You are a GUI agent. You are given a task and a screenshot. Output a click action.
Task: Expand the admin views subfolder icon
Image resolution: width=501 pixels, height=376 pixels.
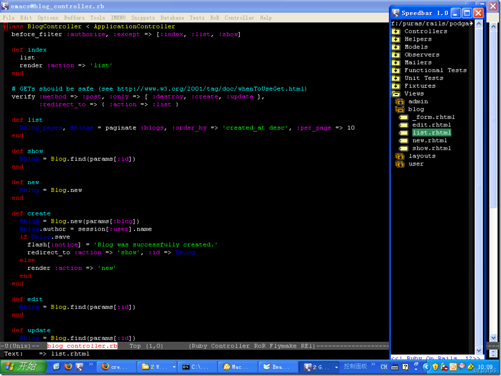click(x=400, y=101)
